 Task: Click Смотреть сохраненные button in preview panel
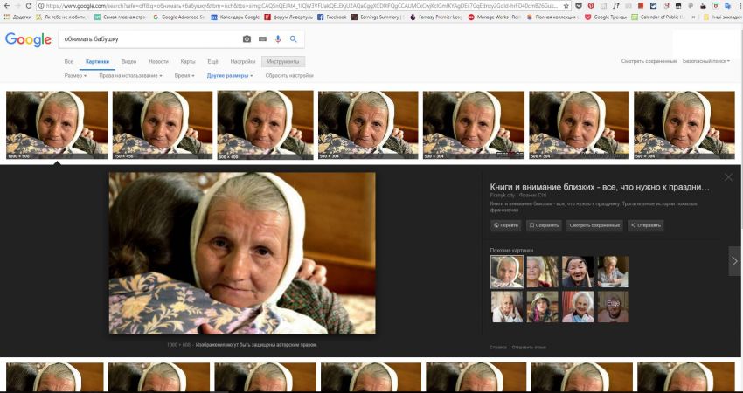click(594, 225)
